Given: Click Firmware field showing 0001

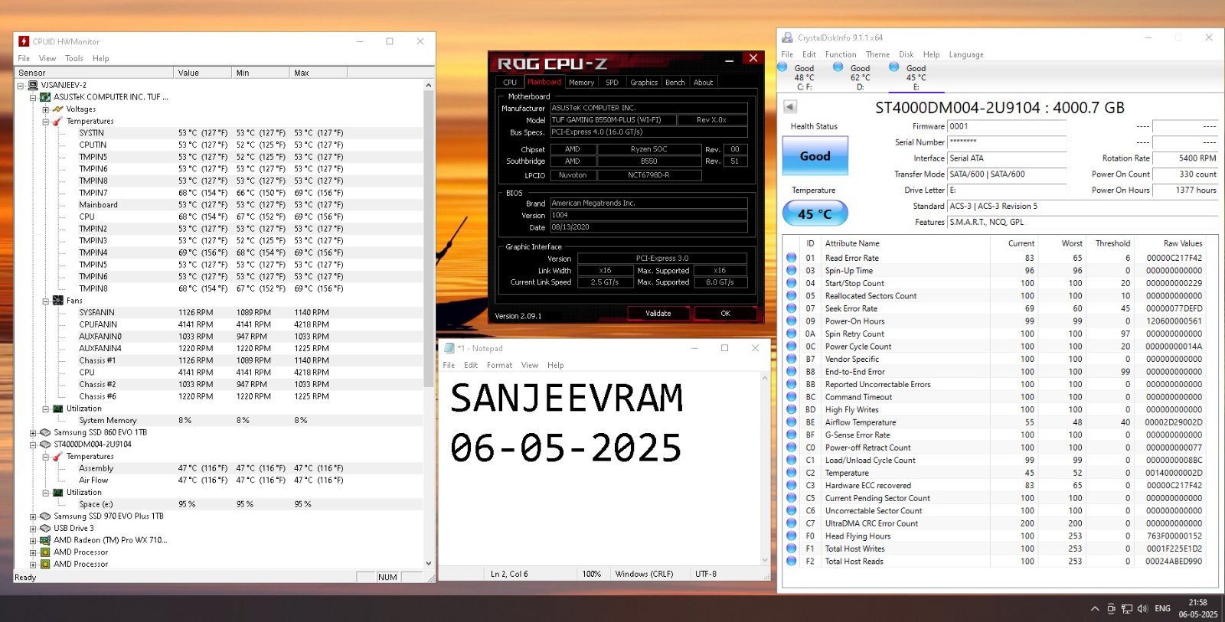Looking at the screenshot, I should [x=1007, y=126].
